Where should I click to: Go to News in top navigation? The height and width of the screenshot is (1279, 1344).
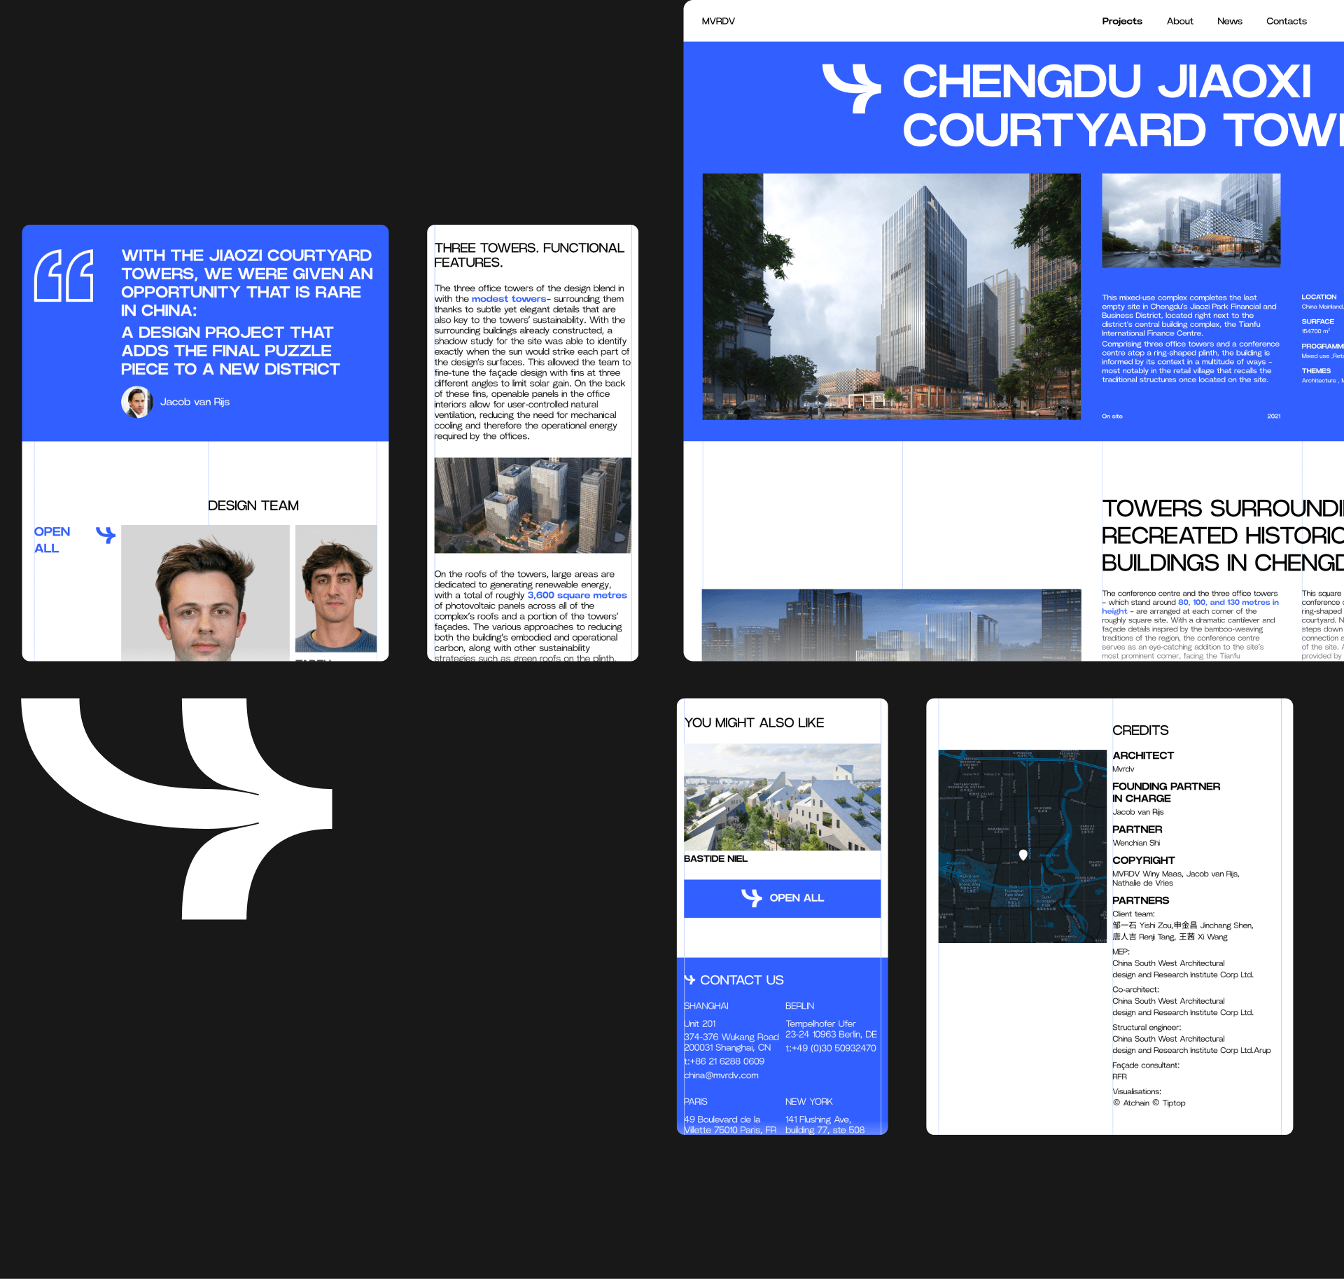pos(1229,21)
